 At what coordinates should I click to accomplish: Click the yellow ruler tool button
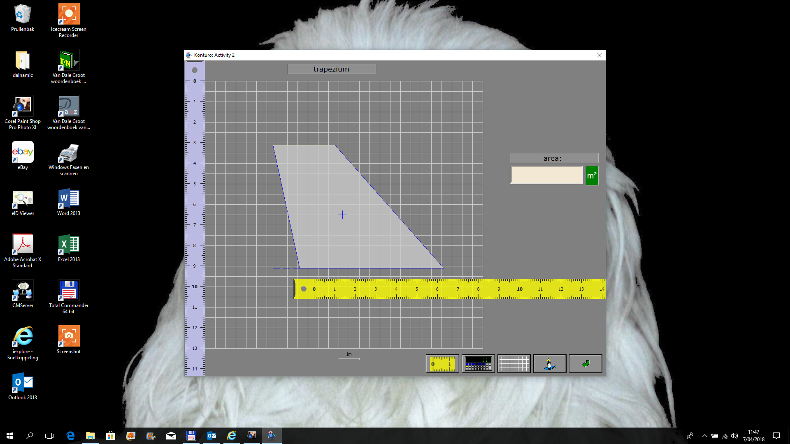(442, 364)
